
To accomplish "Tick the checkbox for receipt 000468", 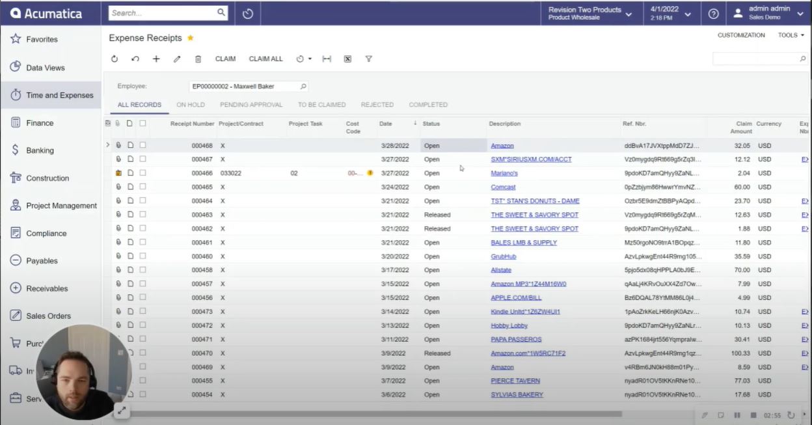I will click(142, 145).
